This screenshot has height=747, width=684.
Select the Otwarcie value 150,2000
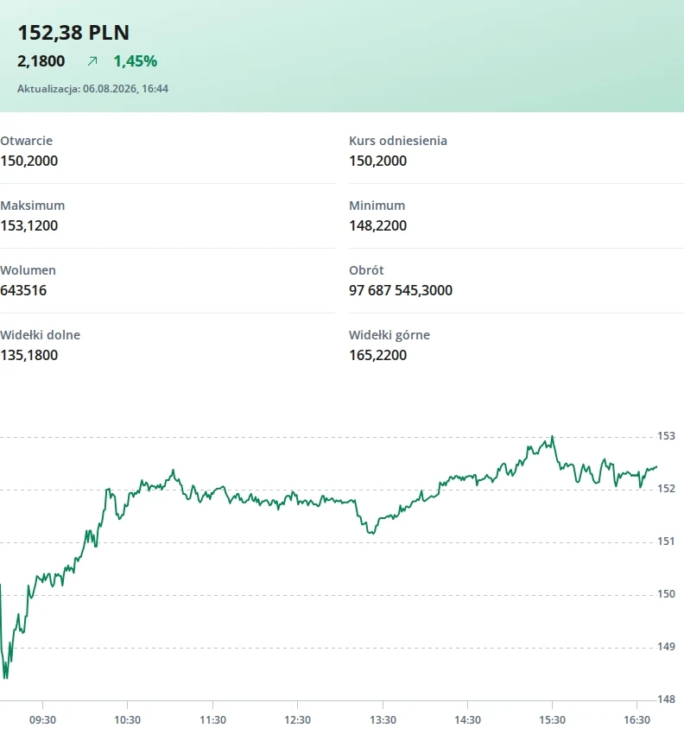click(x=29, y=161)
